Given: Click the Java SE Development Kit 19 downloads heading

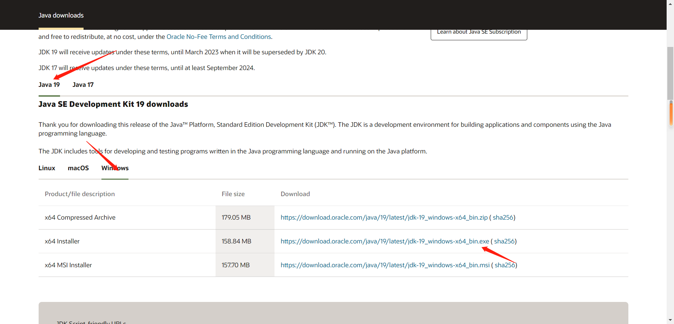Looking at the screenshot, I should [113, 104].
